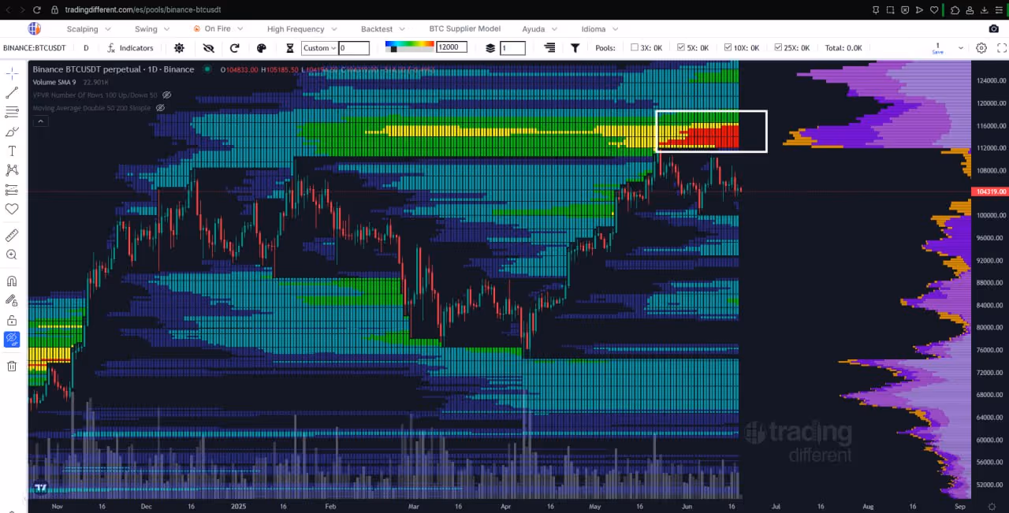Screen dimensions: 1009x513
Task: Expand the Backtest menu
Action: point(382,29)
